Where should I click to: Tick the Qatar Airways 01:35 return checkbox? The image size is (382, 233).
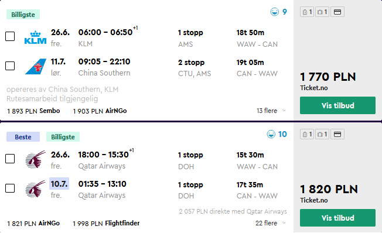(x=10, y=188)
